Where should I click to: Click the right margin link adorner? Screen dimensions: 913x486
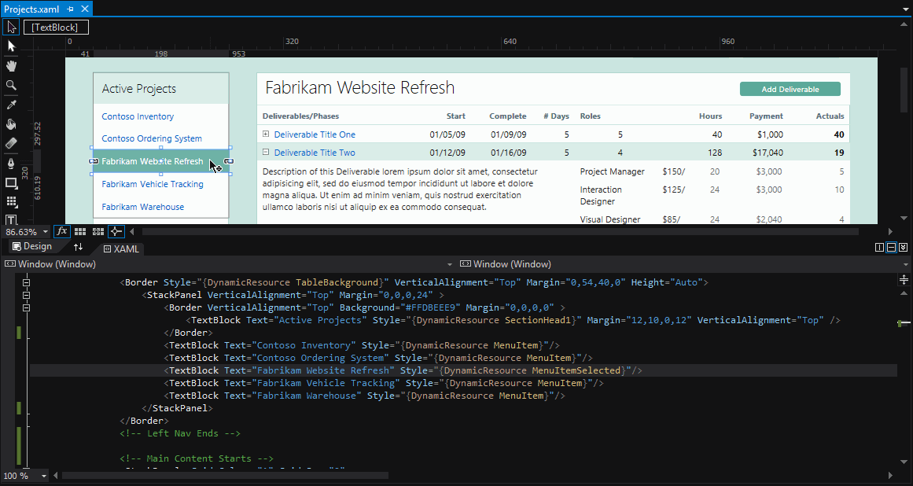[229, 161]
